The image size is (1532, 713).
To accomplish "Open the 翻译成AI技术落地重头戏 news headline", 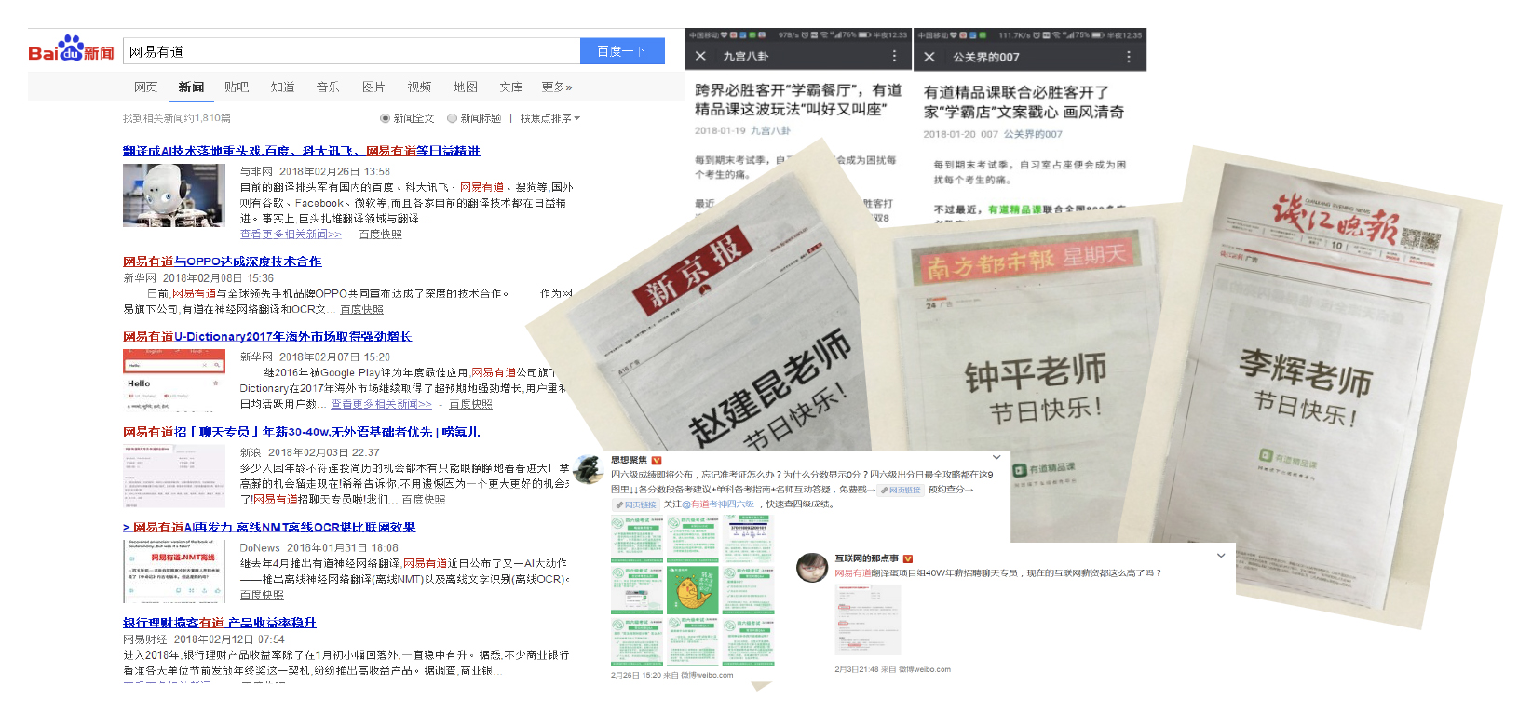I will click(x=302, y=151).
